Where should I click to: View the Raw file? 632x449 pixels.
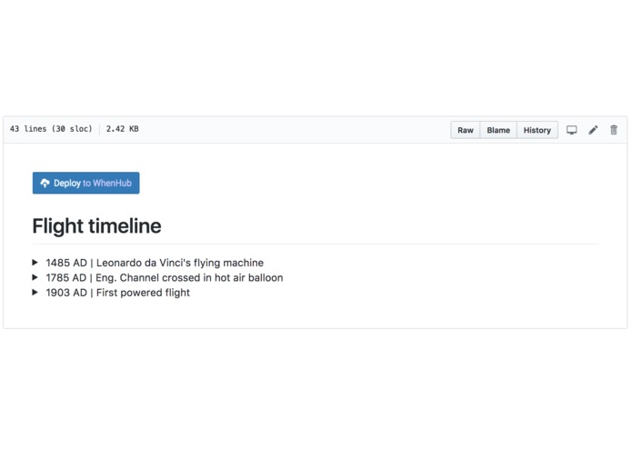pos(465,130)
